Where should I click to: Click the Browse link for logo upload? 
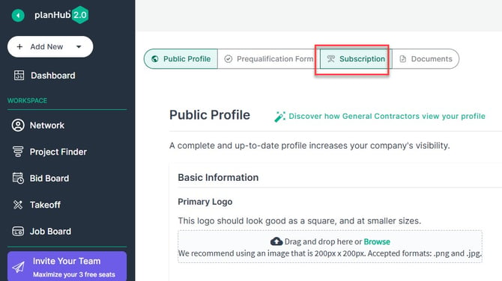coord(377,241)
